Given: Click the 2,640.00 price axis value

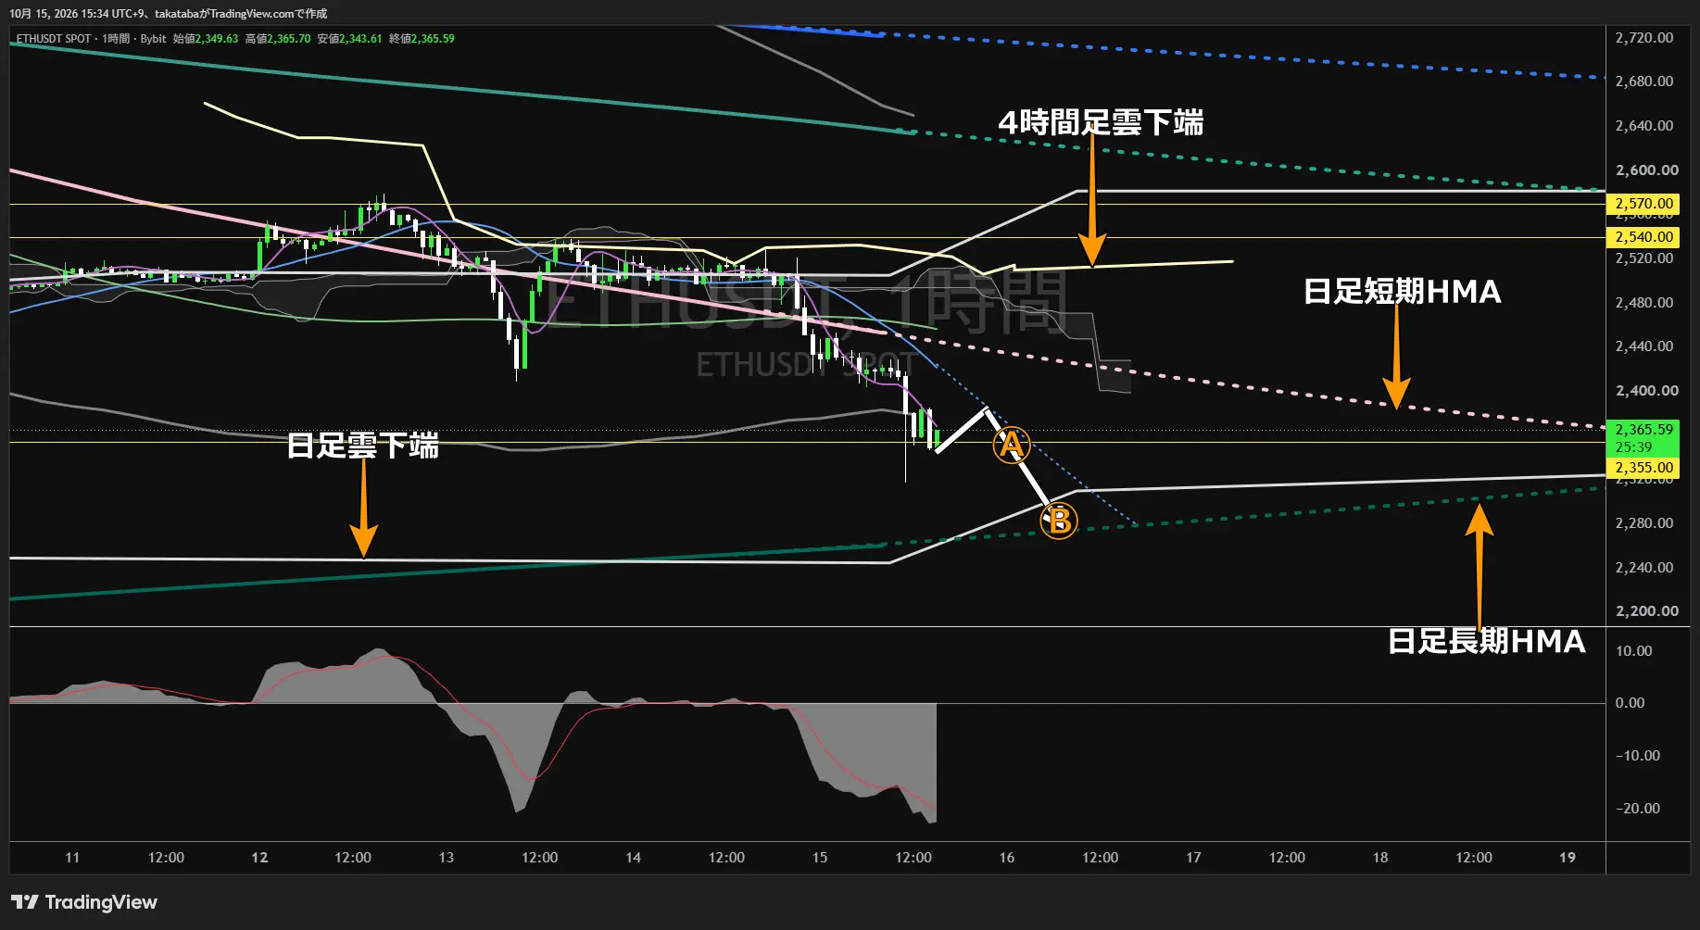Looking at the screenshot, I should [1643, 126].
